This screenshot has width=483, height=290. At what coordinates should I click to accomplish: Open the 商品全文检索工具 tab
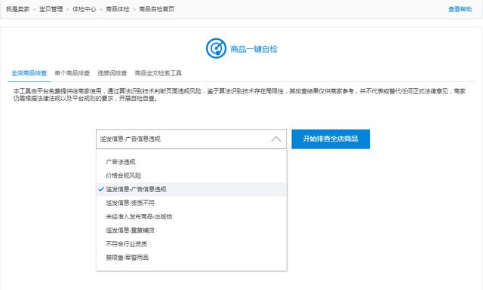[x=158, y=73]
